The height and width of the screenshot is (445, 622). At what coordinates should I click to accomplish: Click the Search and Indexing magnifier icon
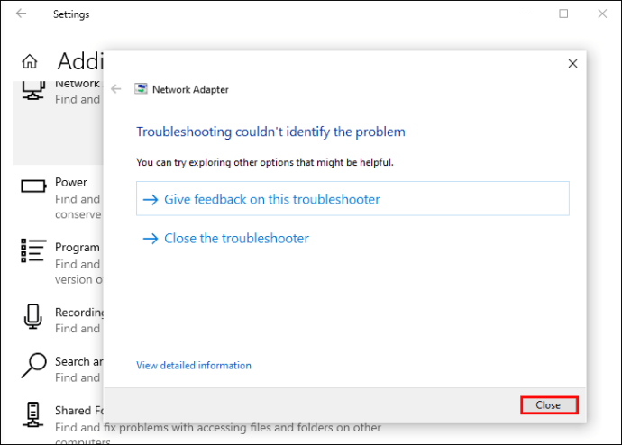click(x=33, y=365)
